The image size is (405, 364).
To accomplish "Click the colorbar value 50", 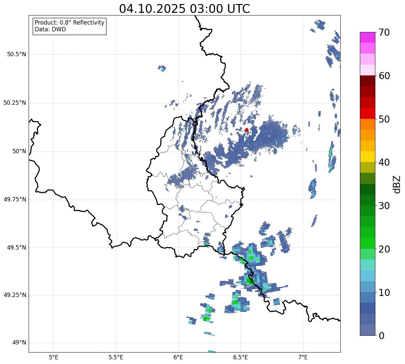I will (x=384, y=119).
